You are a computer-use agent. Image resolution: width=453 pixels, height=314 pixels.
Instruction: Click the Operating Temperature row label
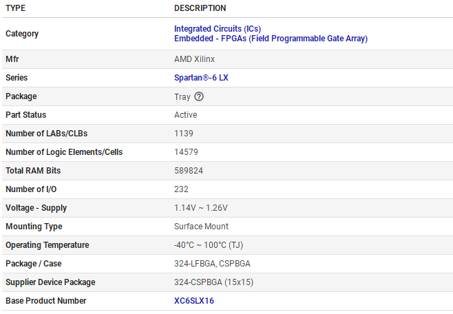[47, 245]
